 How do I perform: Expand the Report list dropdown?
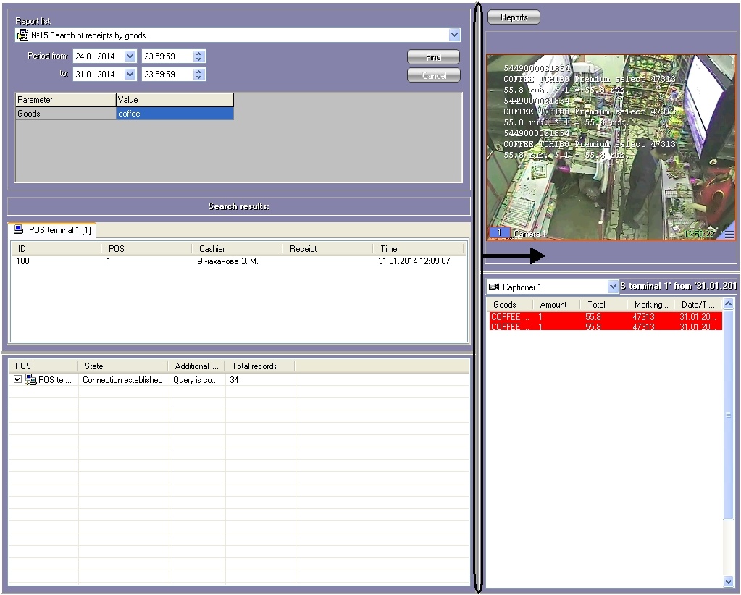coord(454,35)
